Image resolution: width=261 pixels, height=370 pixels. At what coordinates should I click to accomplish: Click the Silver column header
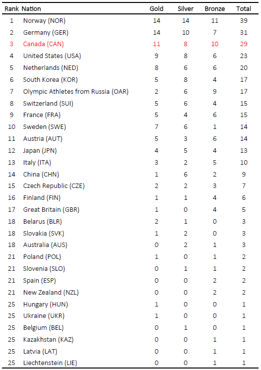pos(186,9)
